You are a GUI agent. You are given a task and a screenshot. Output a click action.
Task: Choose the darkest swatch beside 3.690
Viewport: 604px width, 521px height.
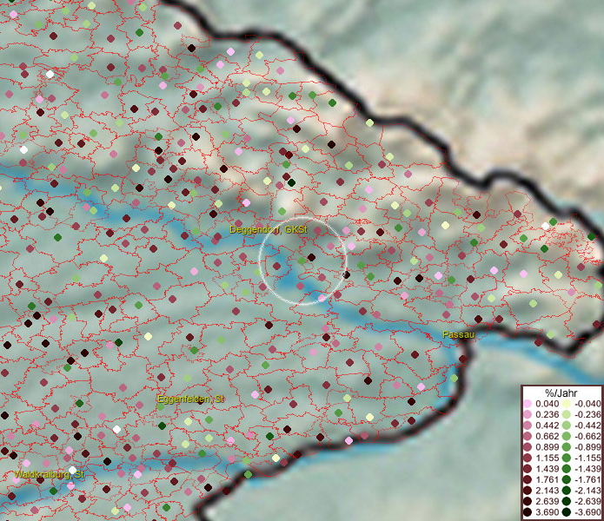pos(528,512)
